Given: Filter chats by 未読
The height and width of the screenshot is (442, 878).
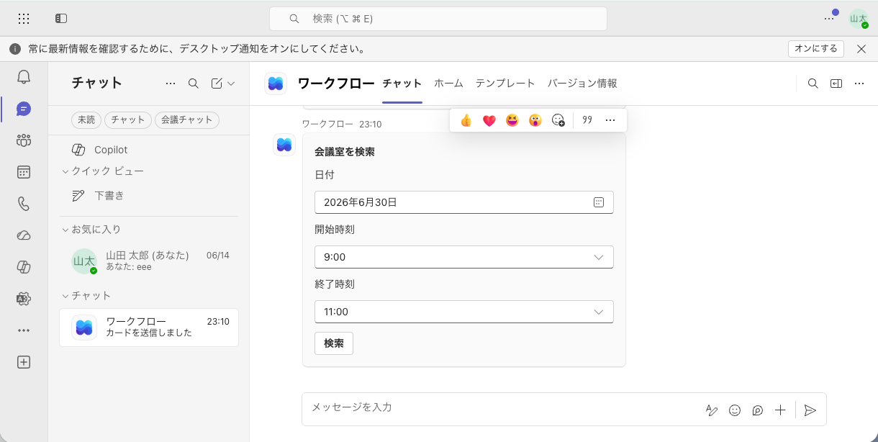Looking at the screenshot, I should (x=86, y=120).
